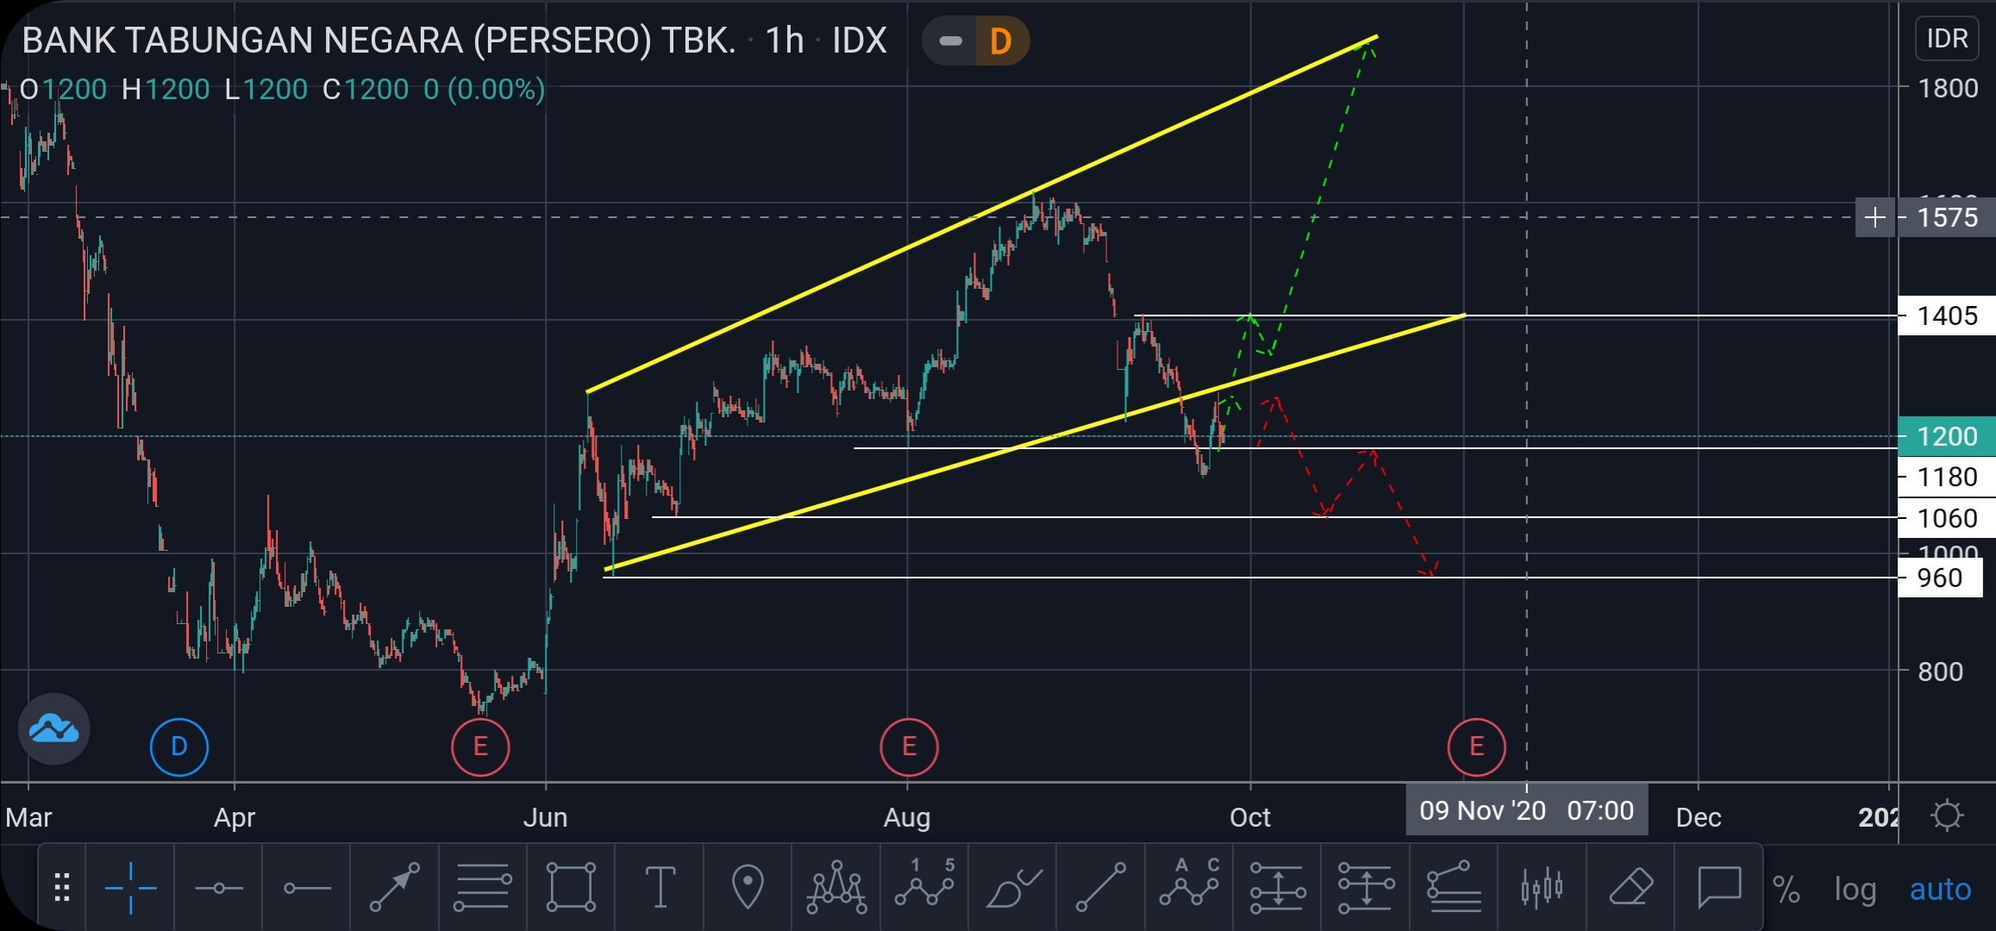Click the Jun label on time axis

[545, 817]
